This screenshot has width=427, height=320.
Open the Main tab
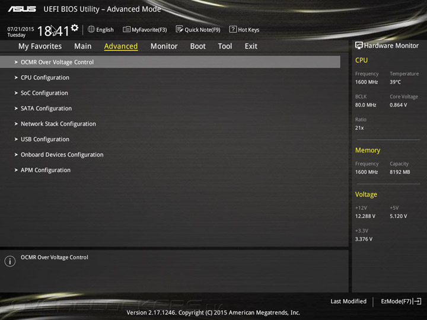coord(83,46)
